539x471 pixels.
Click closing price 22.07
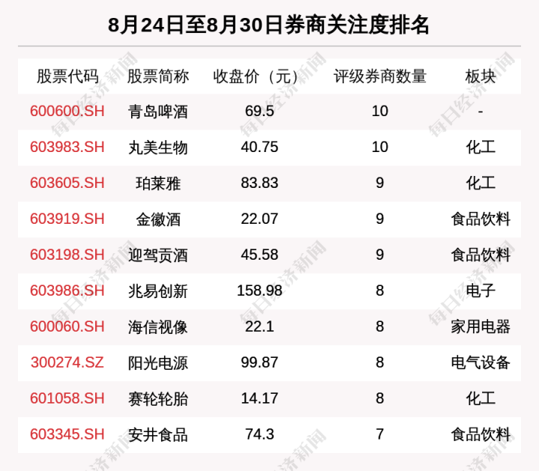pos(259,219)
